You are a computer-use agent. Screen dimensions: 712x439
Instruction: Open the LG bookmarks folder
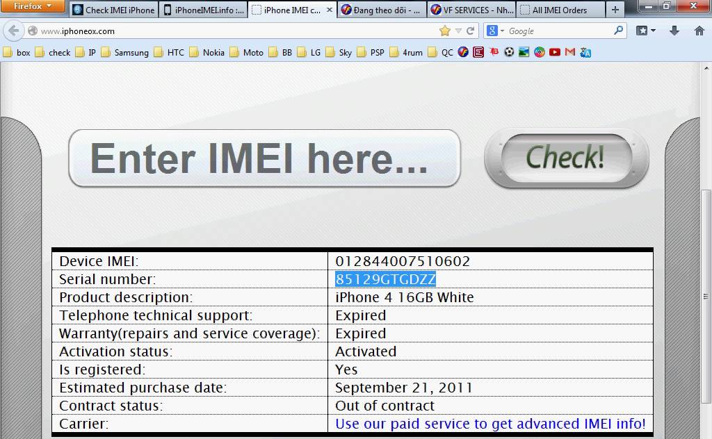pyautogui.click(x=309, y=53)
